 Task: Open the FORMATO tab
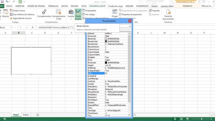click(x=187, y=6)
